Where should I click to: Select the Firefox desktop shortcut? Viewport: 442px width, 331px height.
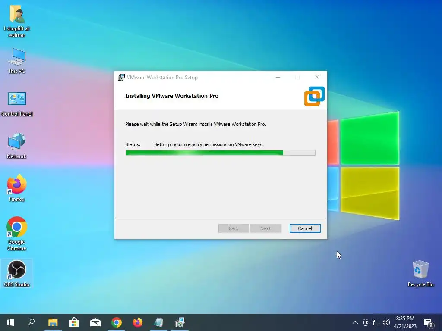tap(17, 188)
